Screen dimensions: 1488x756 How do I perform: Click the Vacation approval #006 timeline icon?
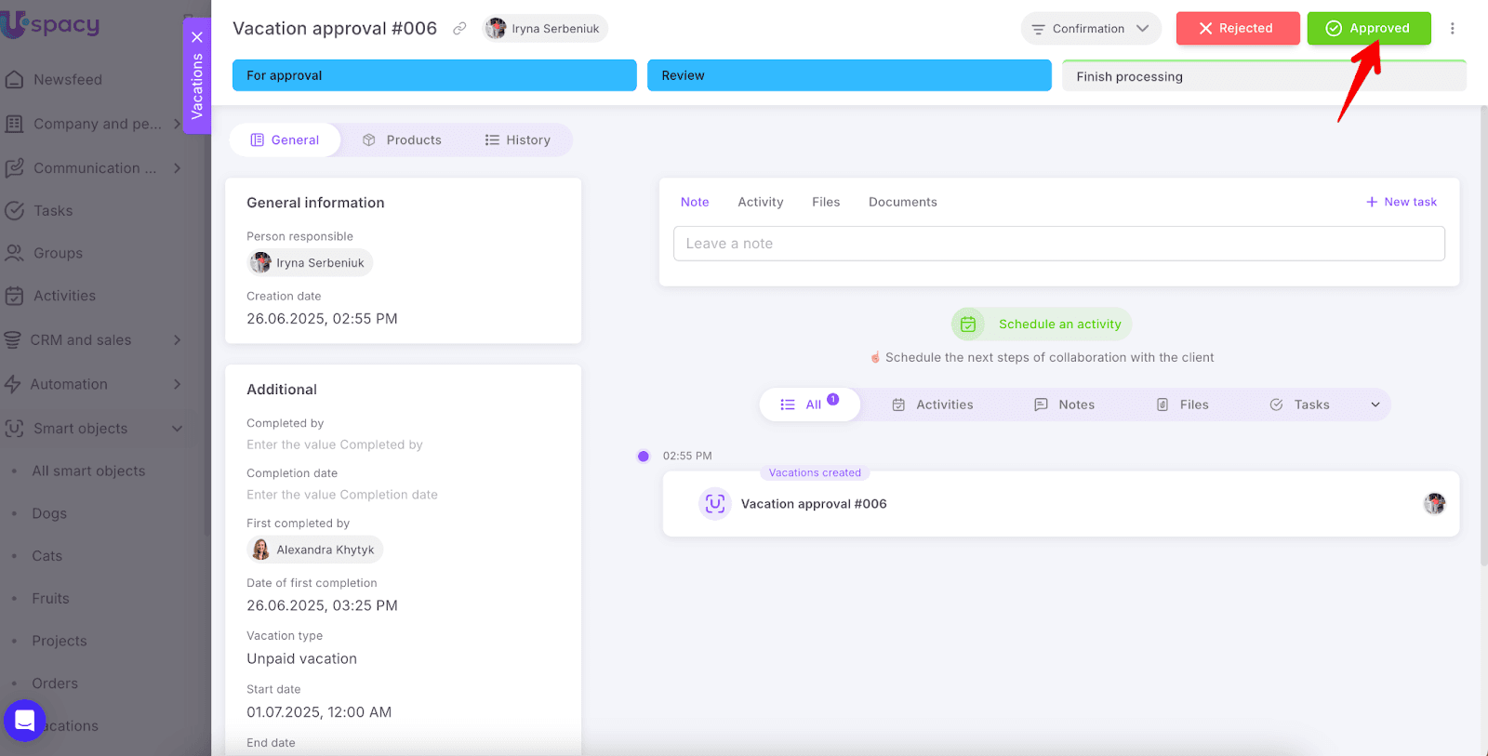(x=714, y=504)
